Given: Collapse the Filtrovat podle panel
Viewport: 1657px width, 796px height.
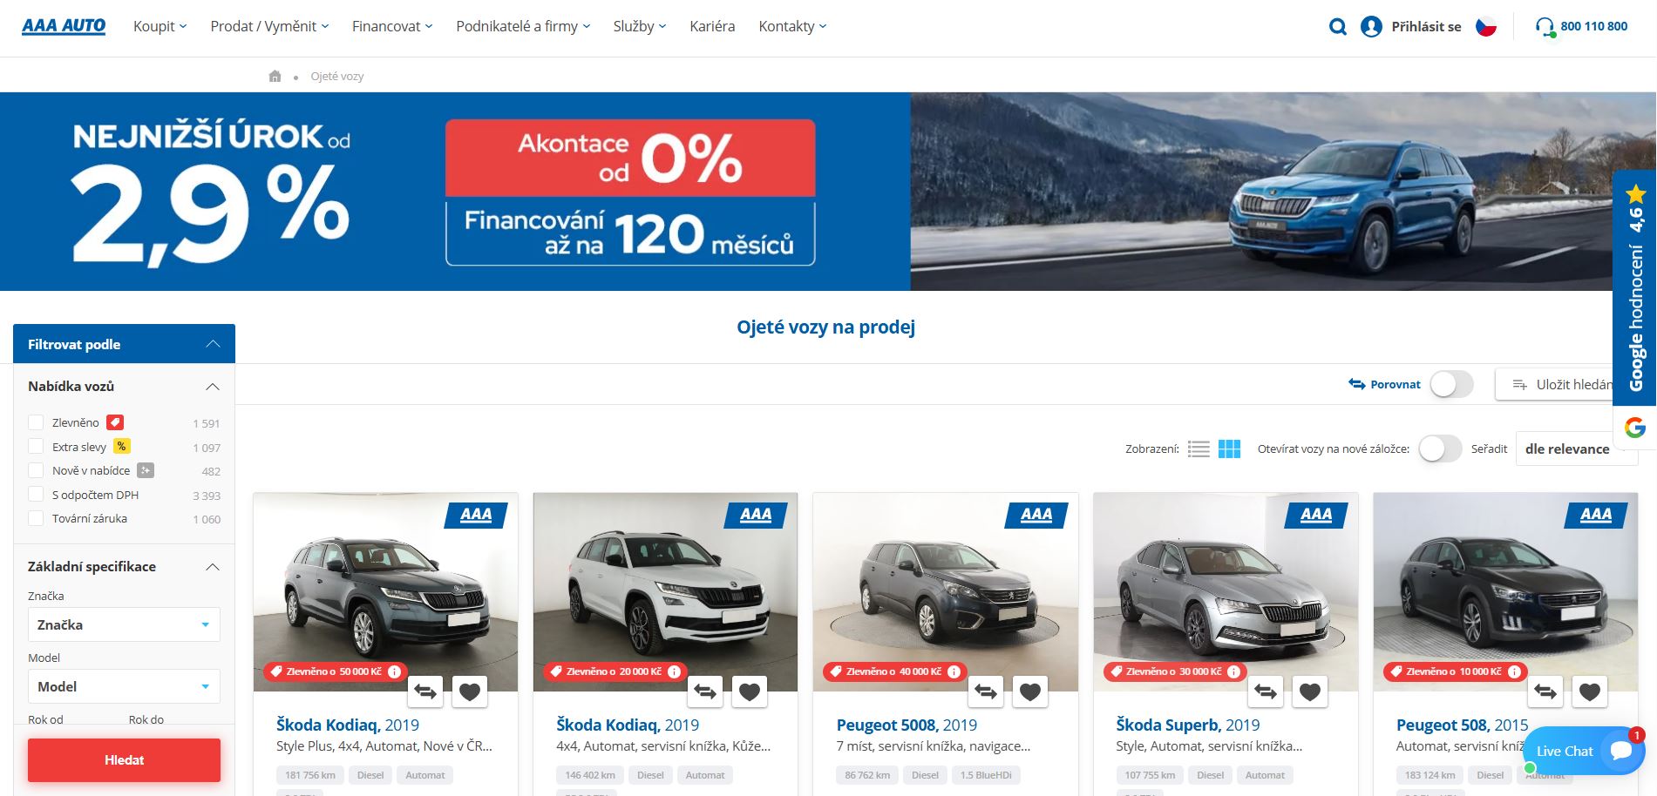Looking at the screenshot, I should pos(124,344).
